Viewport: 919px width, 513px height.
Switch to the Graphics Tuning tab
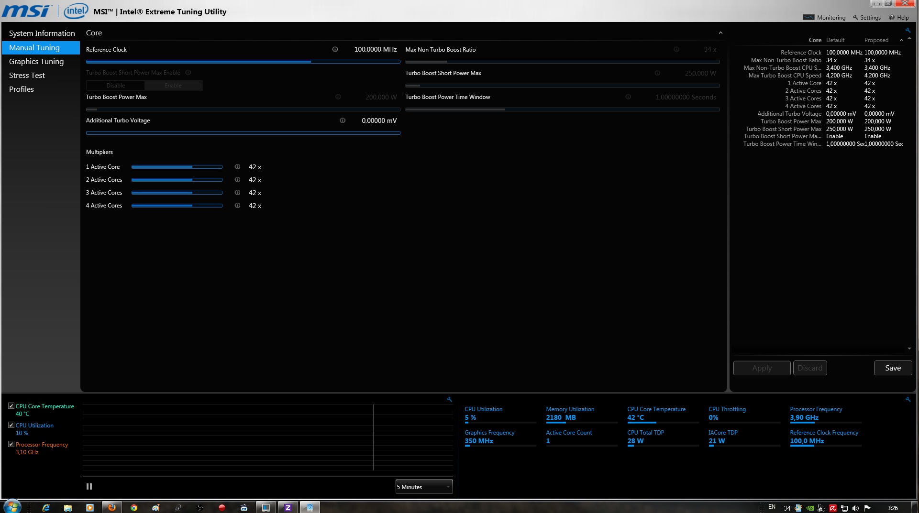(x=36, y=62)
